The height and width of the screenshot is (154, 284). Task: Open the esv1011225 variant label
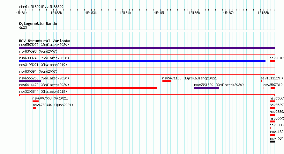pos(272,78)
